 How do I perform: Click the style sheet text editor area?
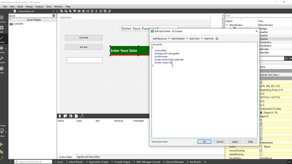click(204, 90)
